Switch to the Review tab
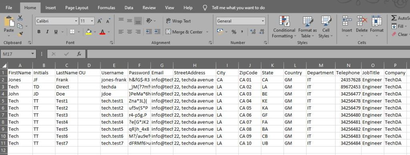This screenshot has height=155, width=410. (x=149, y=8)
